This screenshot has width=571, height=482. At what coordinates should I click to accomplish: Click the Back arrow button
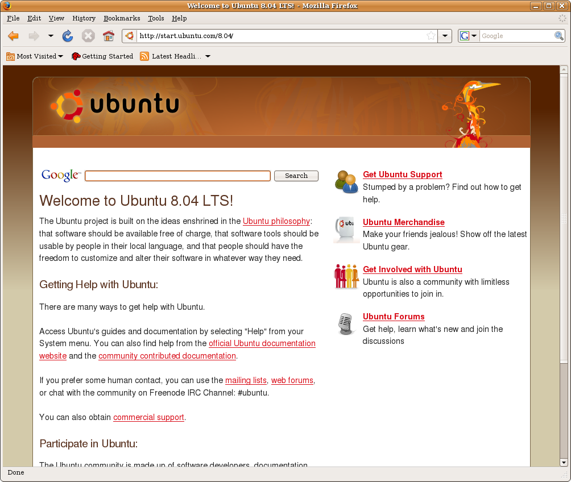14,36
